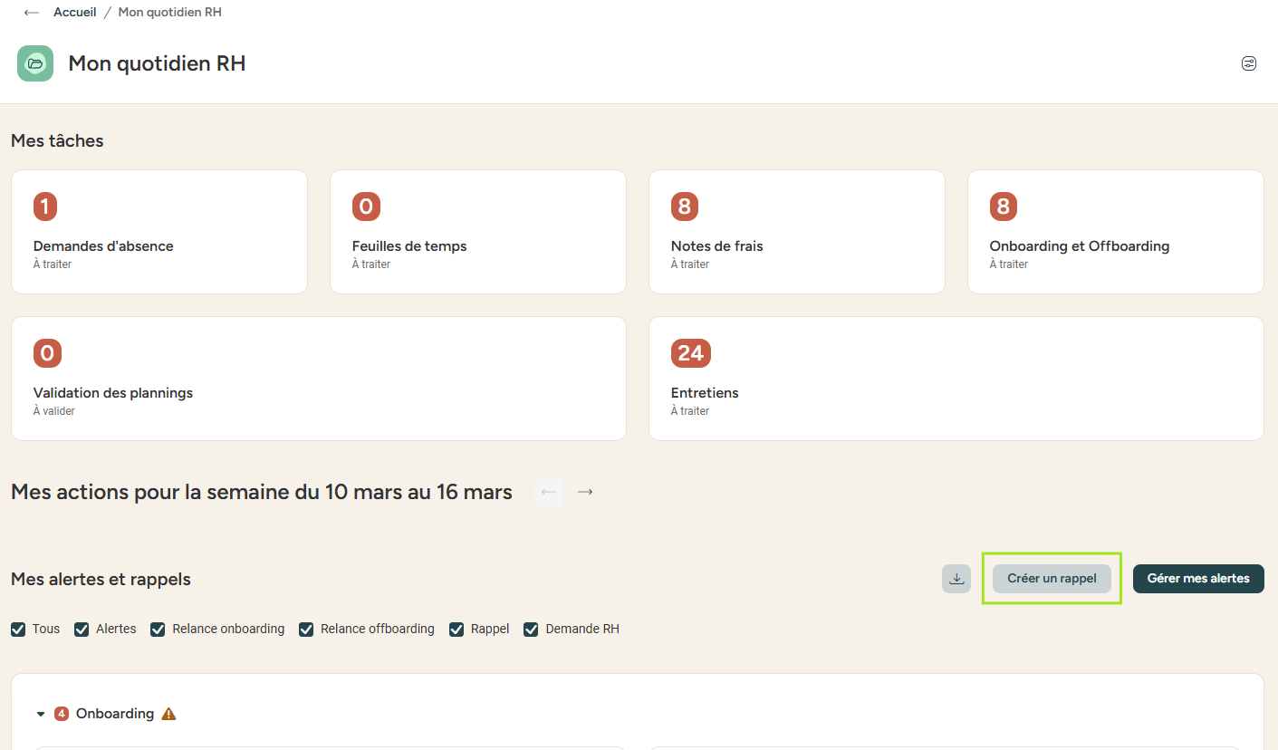Click the Mes actions pour la semaine heading
The height and width of the screenshot is (750, 1278).
tap(262, 492)
